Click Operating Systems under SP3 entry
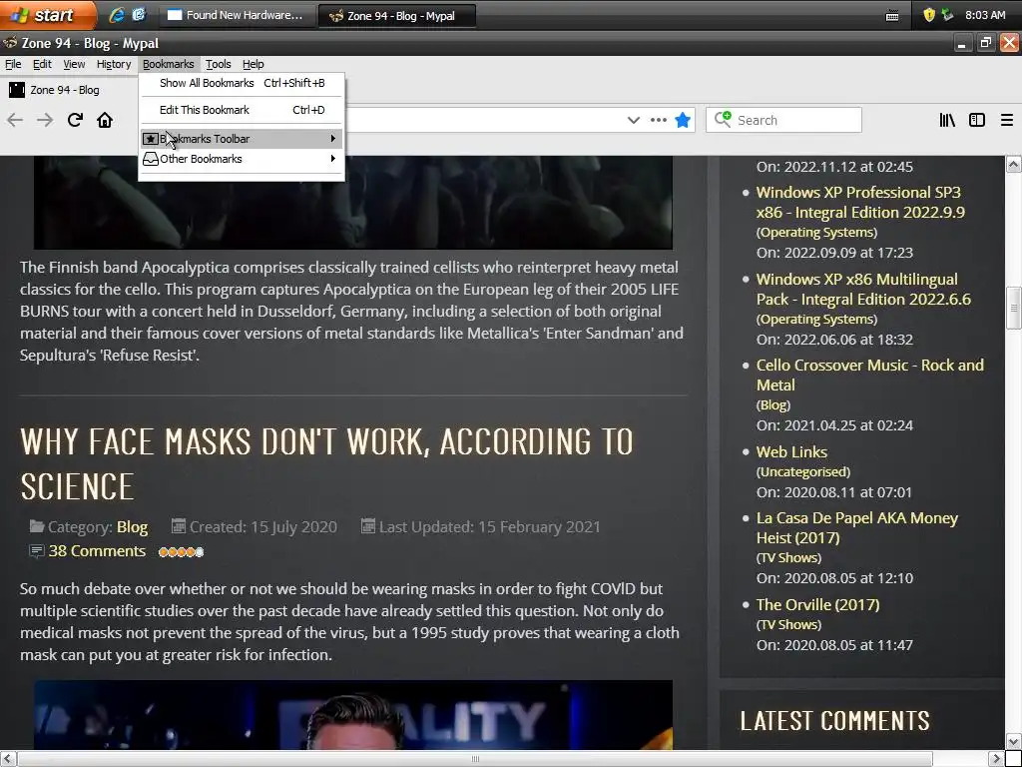 tap(816, 232)
